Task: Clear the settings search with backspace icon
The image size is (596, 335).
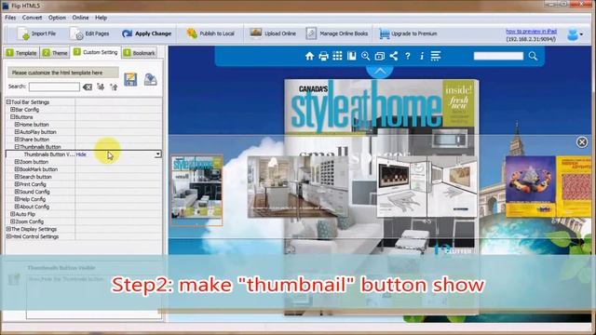Action: (88, 87)
